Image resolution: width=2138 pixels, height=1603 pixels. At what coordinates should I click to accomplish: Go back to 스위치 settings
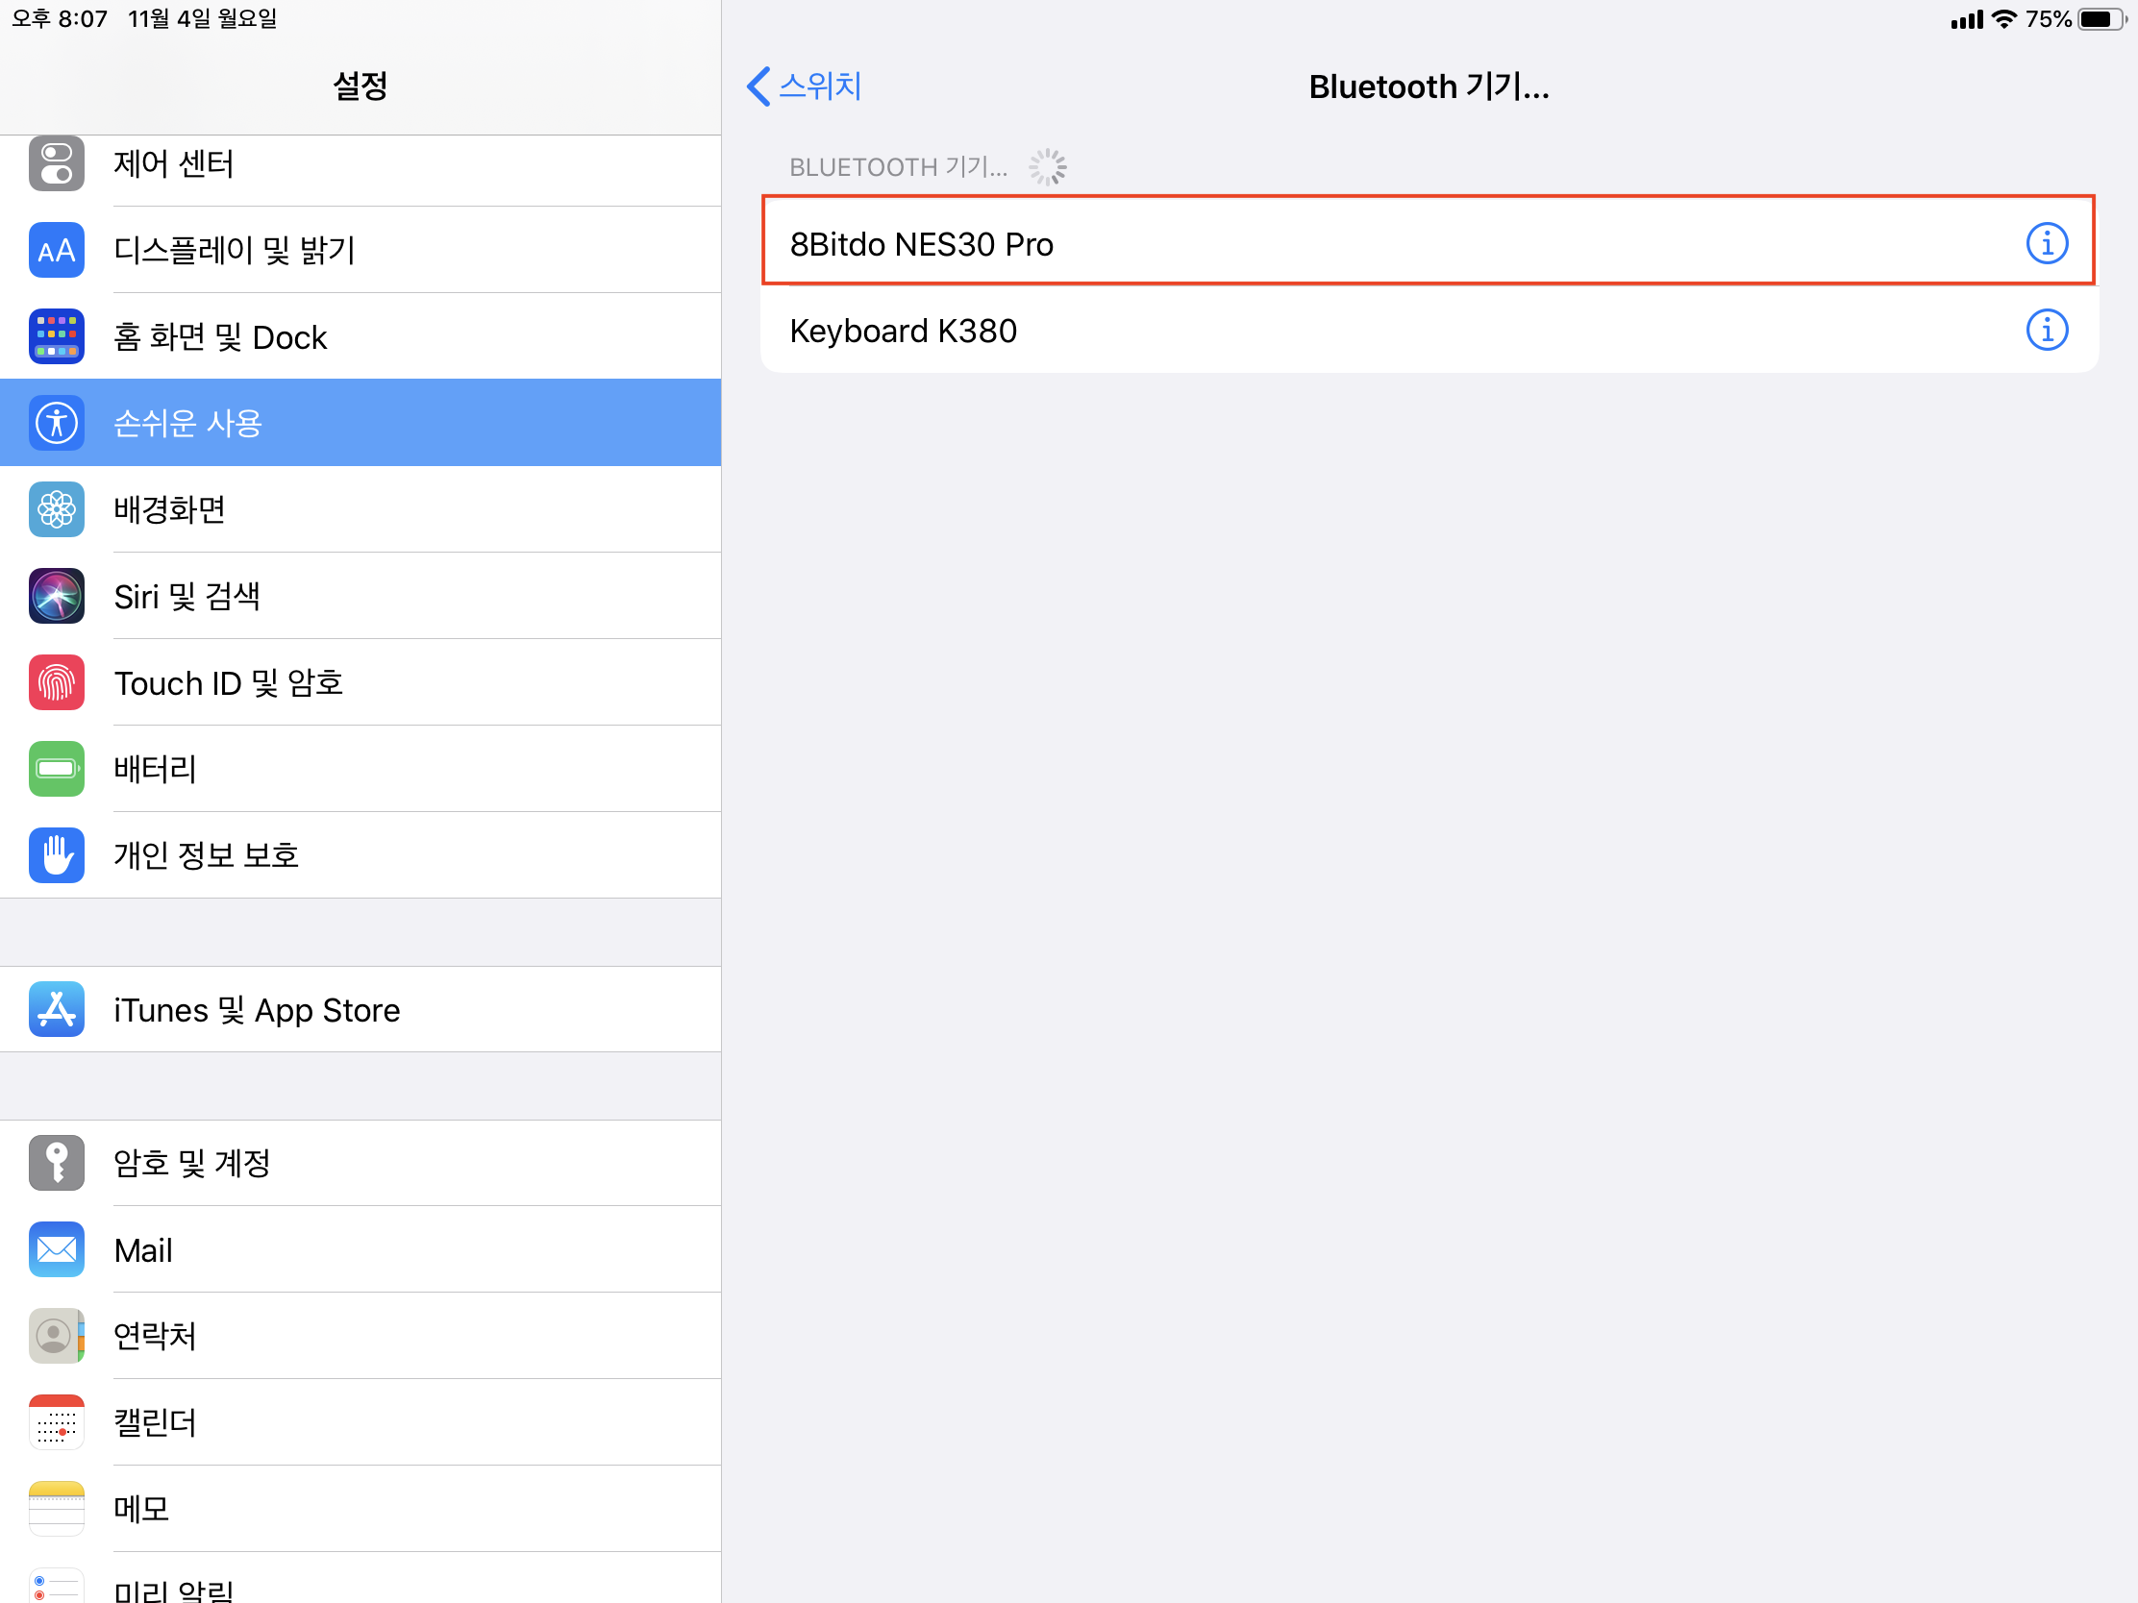(805, 86)
